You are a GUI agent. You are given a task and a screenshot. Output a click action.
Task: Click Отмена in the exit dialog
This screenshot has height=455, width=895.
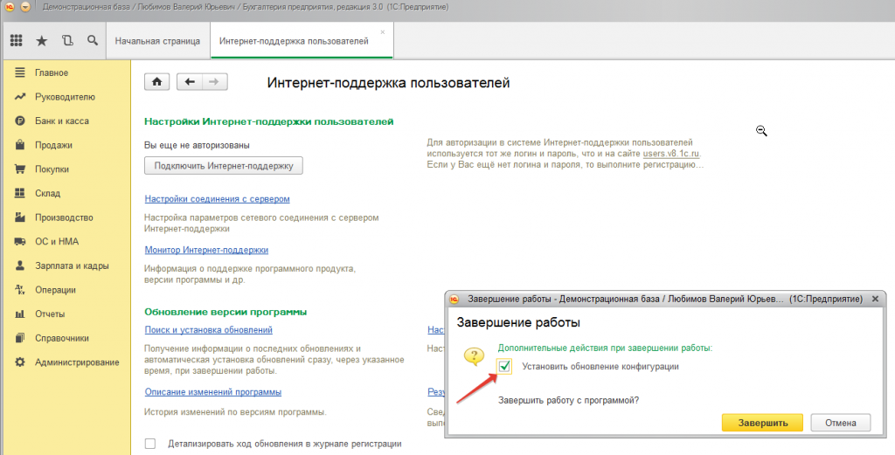840,423
